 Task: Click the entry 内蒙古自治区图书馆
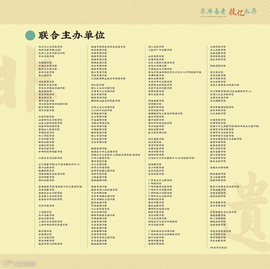[x=50, y=158]
